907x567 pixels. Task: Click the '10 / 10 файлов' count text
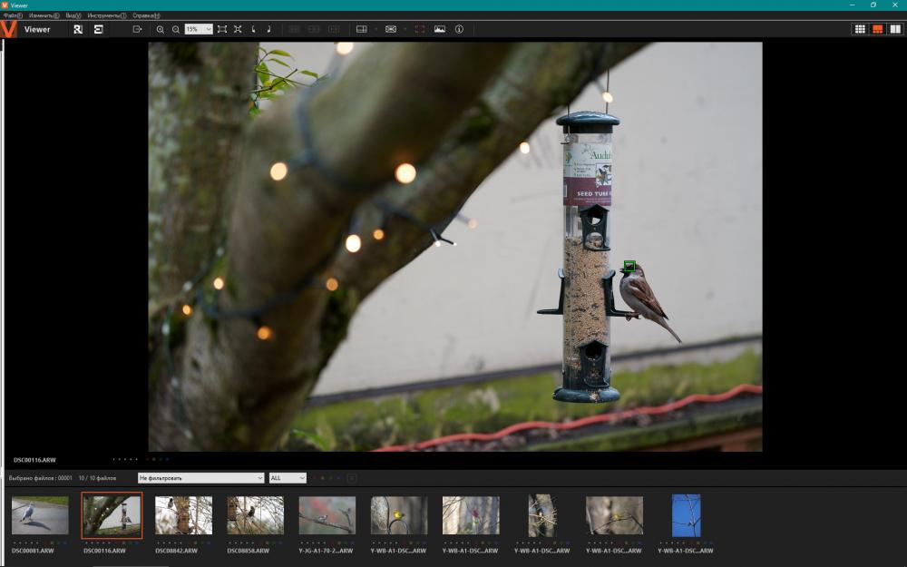[x=97, y=478]
